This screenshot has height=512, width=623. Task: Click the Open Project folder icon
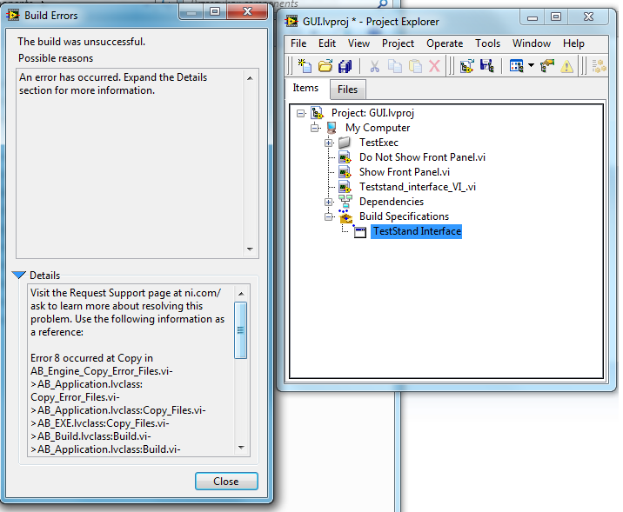(325, 66)
